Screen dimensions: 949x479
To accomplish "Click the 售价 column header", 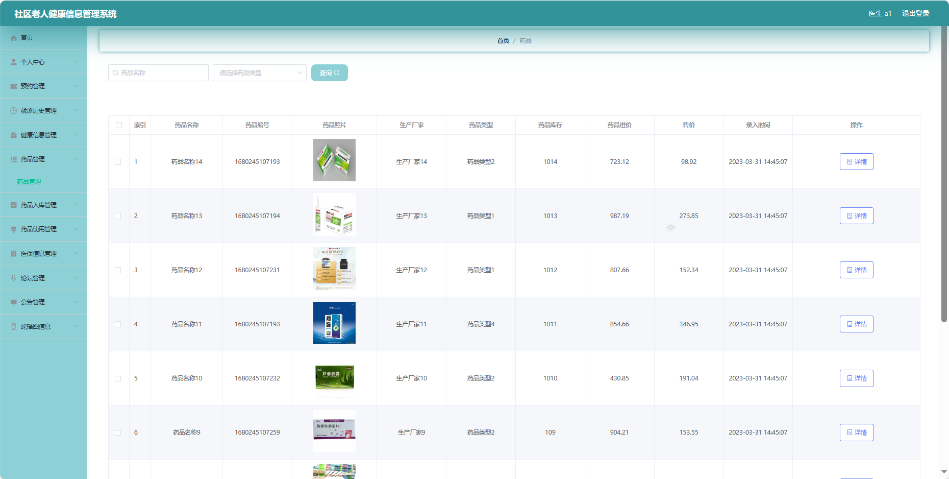I will tap(689, 125).
